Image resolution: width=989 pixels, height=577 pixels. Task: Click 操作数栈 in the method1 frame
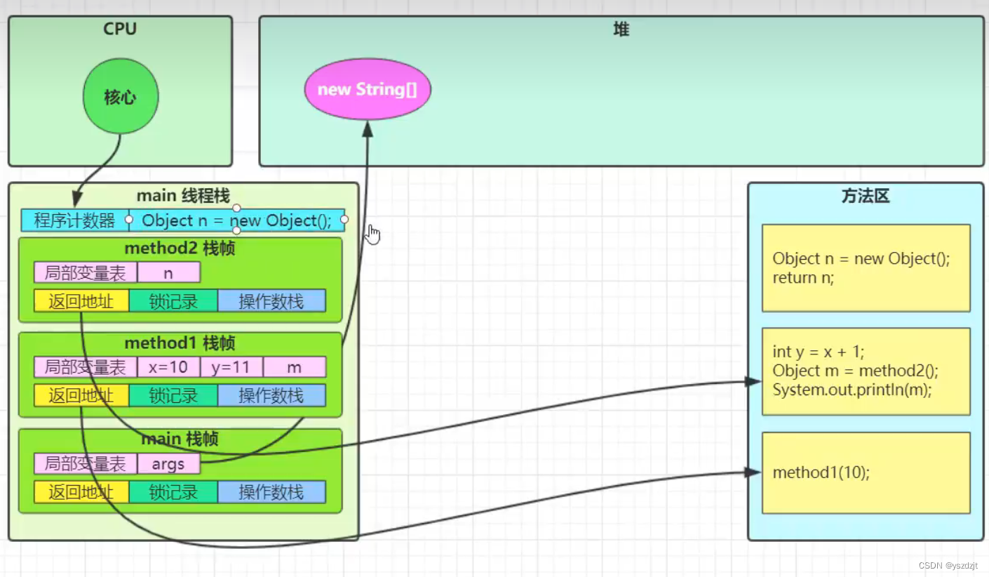click(x=271, y=395)
